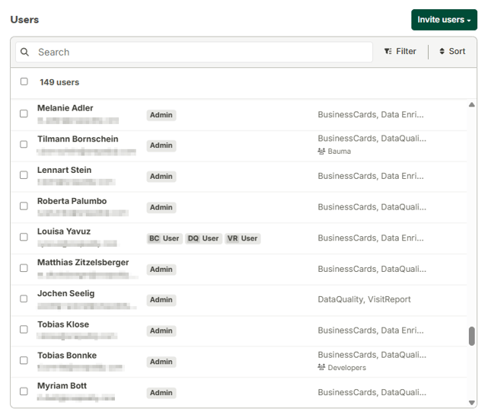
Task: Tick the checkbox for Matthias Zitzelsberger
Action: pyautogui.click(x=24, y=268)
